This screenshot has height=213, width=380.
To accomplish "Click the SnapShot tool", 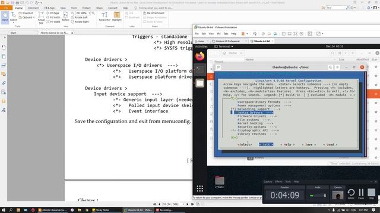I will (x=26, y=13).
